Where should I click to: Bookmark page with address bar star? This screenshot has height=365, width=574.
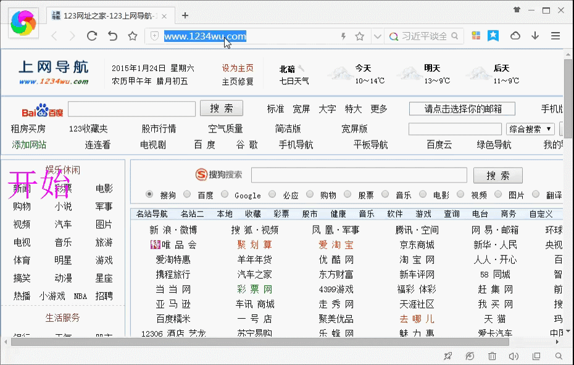[360, 36]
